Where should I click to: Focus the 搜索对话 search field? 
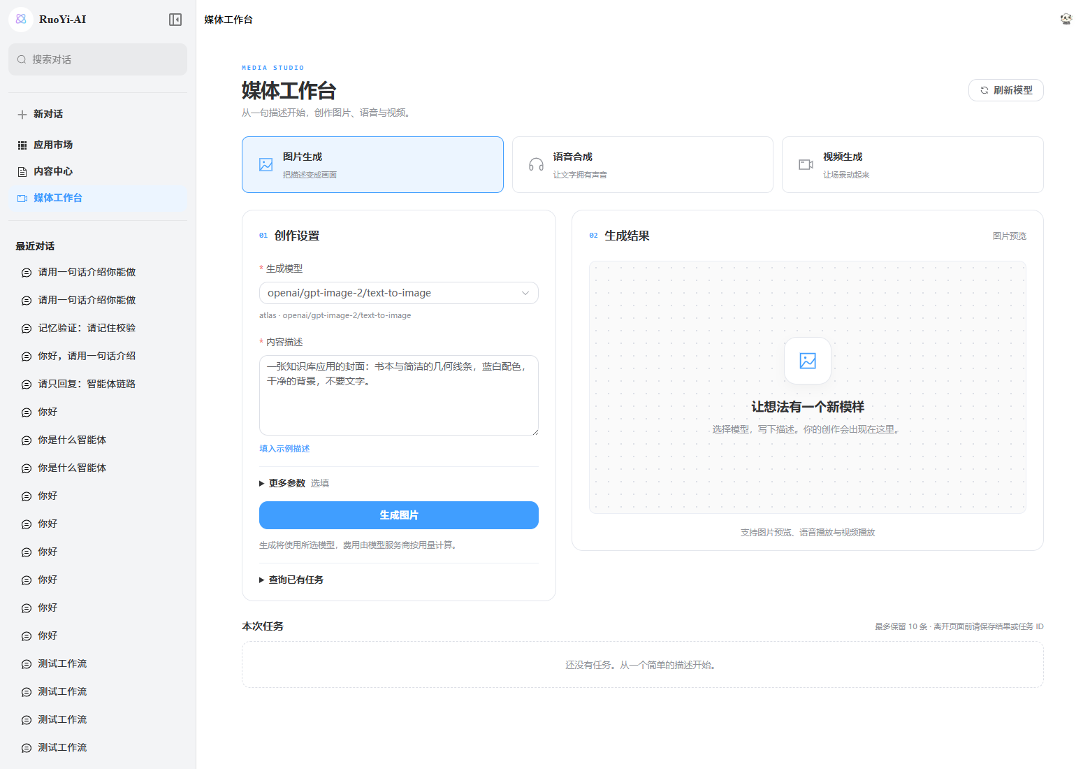point(98,59)
